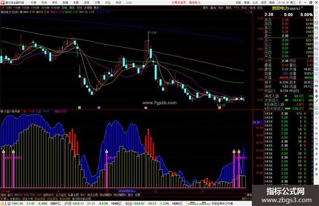Open the 公式 menu

pos(255,3)
